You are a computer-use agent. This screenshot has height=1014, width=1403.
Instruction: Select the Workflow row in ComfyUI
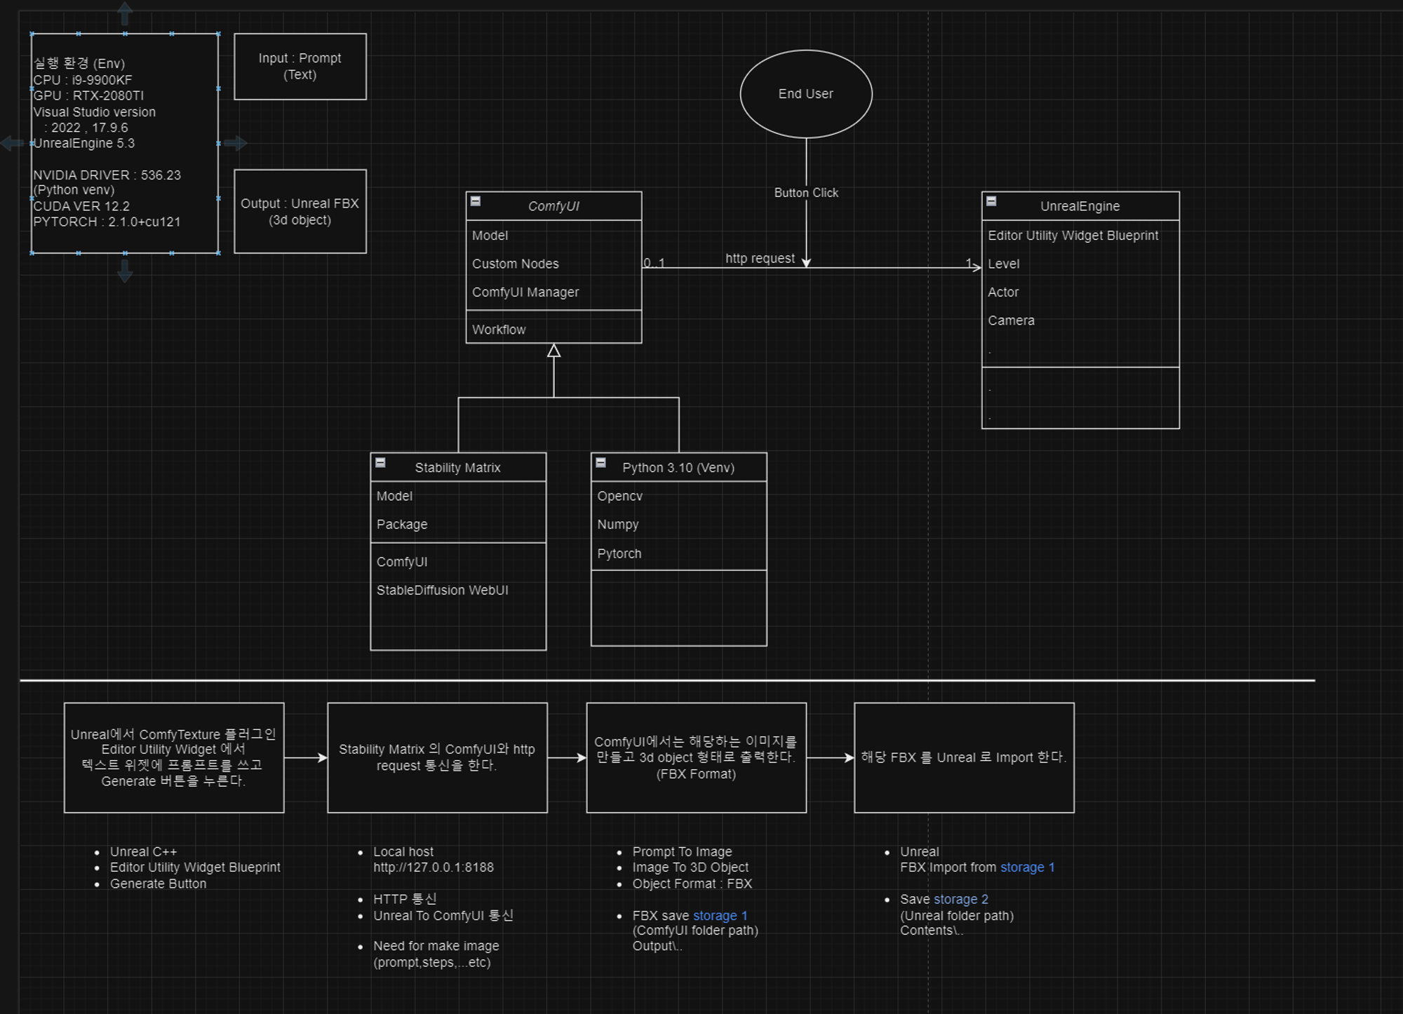(x=499, y=330)
